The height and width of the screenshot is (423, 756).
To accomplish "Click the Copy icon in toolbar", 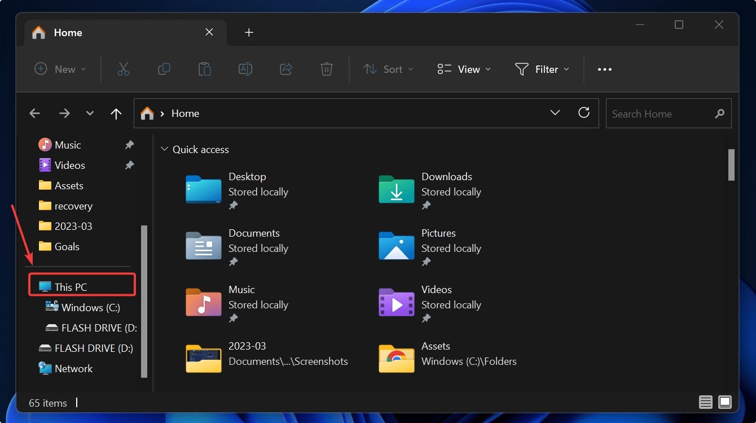I will (164, 69).
